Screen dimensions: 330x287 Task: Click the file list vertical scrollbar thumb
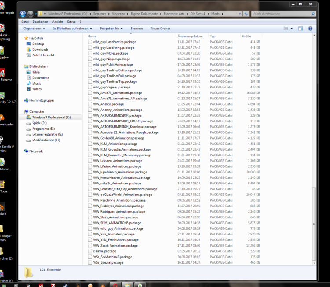tap(314, 224)
